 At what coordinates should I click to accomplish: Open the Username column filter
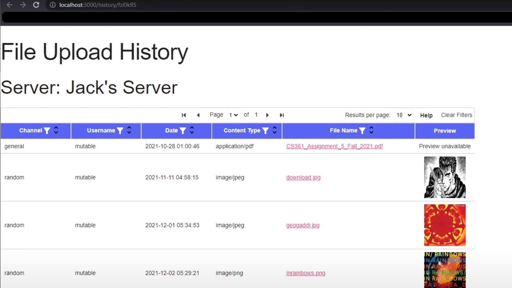tap(120, 130)
